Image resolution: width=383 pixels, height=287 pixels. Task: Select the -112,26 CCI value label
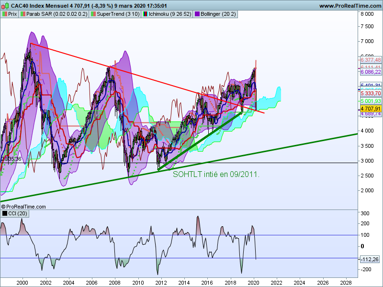371,259
